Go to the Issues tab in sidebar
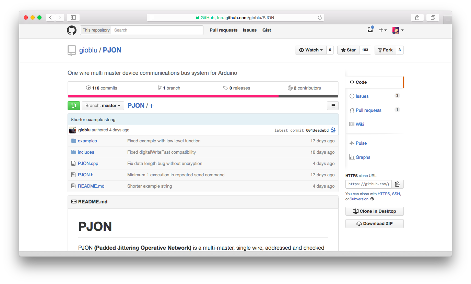The image size is (471, 284). (362, 96)
